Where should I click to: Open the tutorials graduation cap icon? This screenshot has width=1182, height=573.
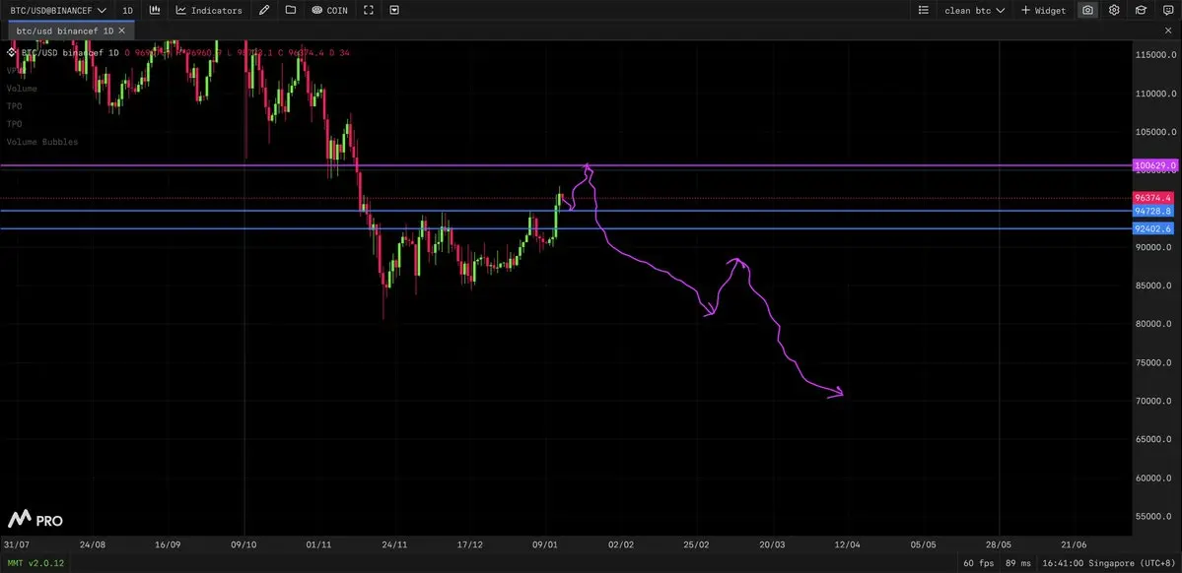(1142, 11)
